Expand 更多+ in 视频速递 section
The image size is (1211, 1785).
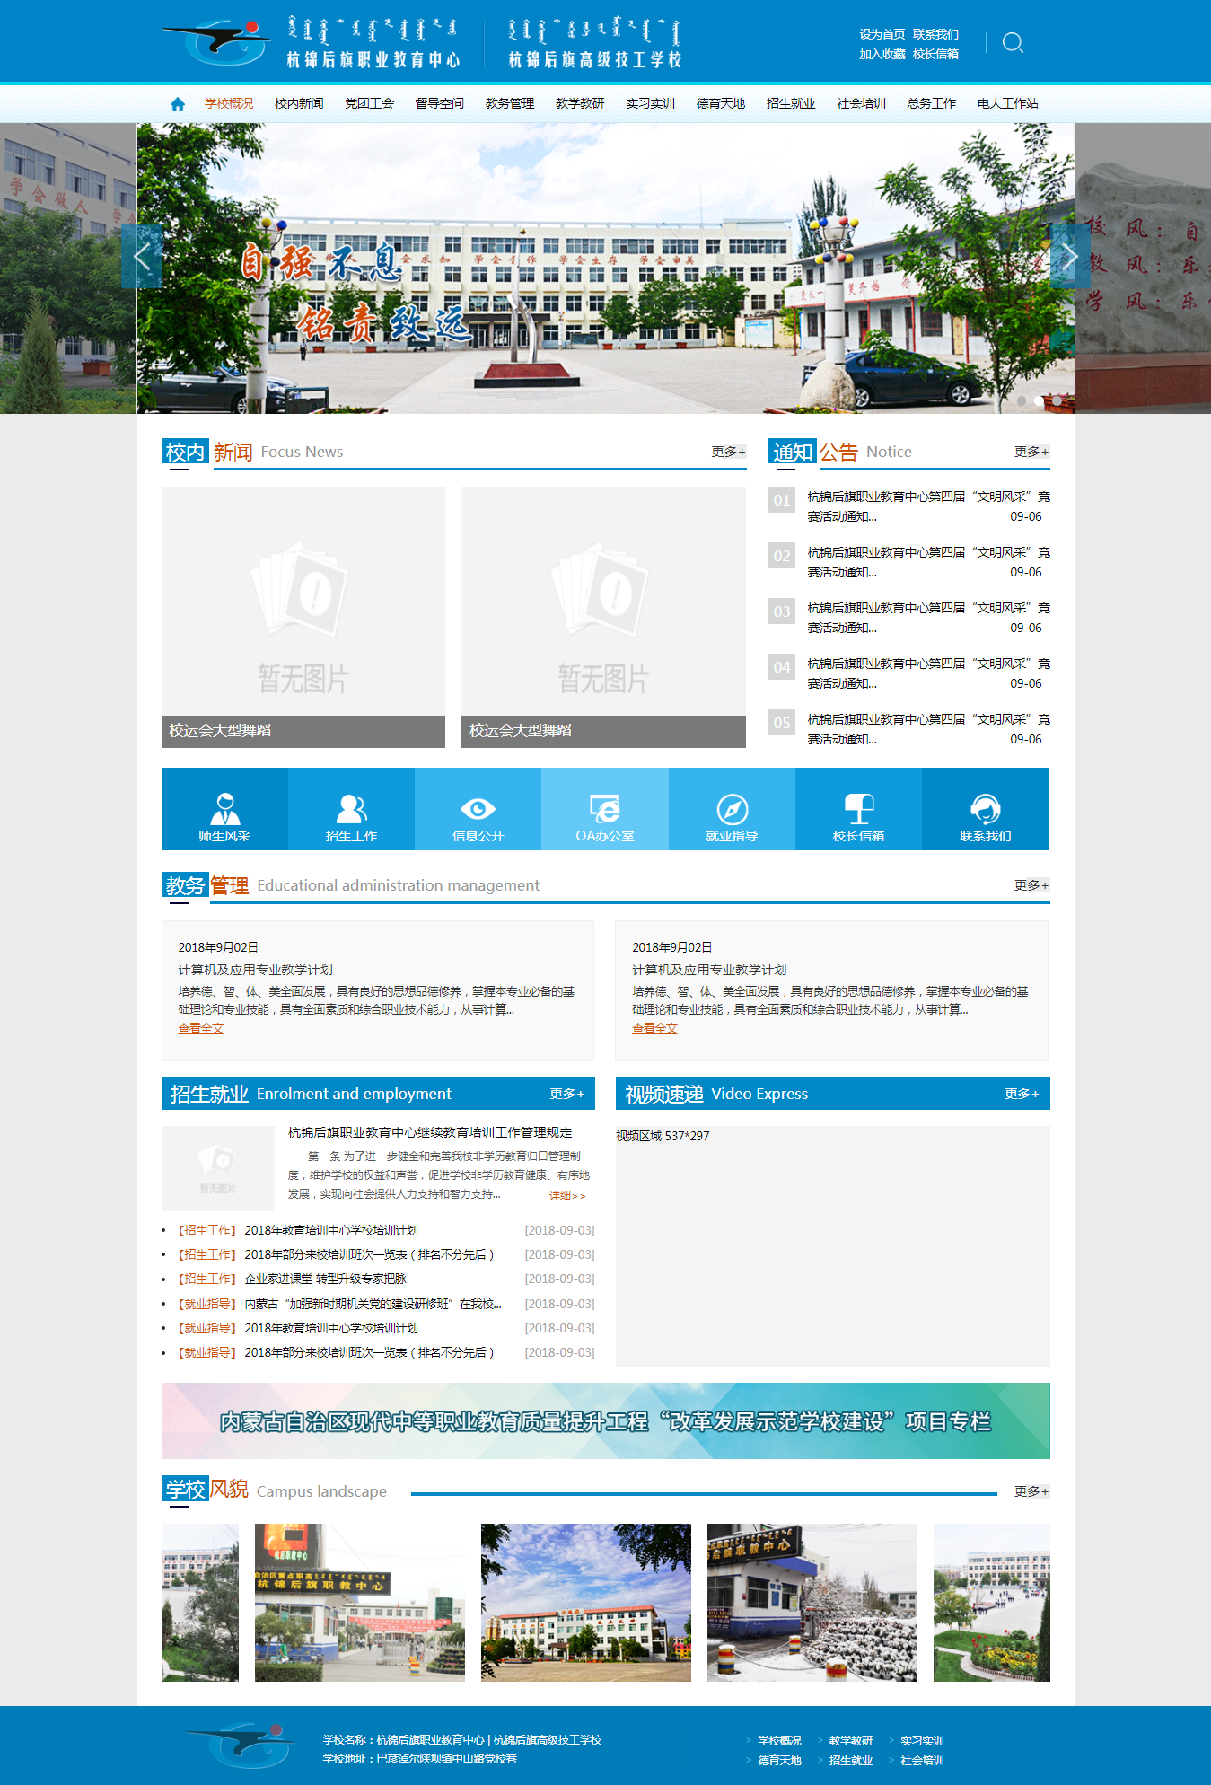coord(1021,1094)
